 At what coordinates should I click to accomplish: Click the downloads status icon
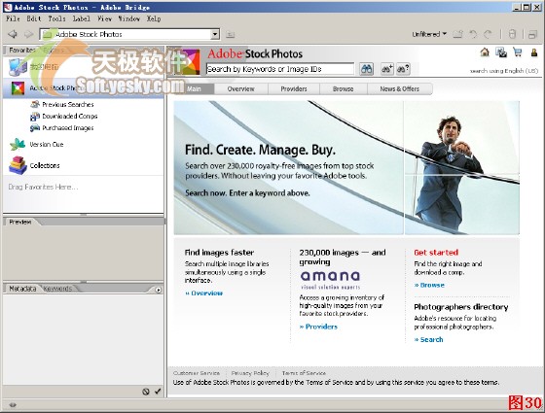[501, 52]
